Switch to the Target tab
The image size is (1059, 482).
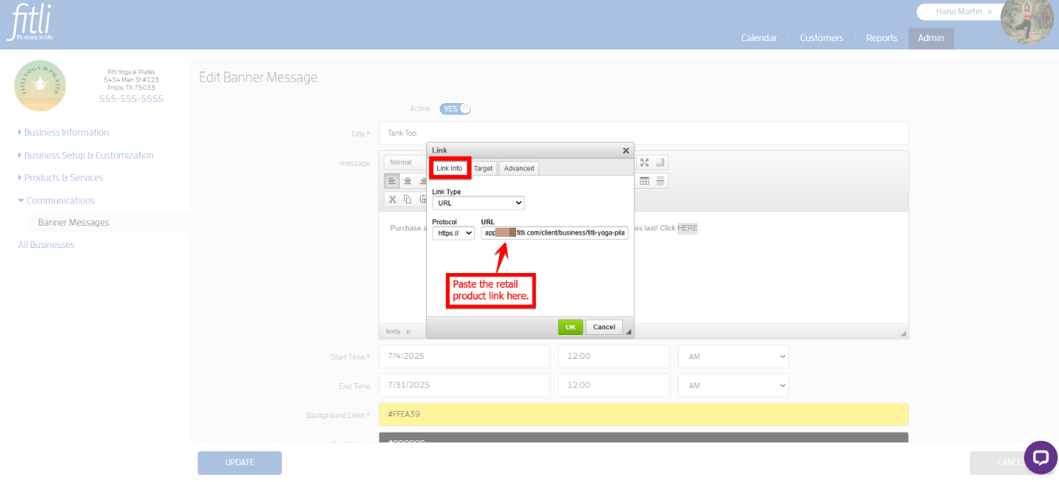click(x=483, y=168)
